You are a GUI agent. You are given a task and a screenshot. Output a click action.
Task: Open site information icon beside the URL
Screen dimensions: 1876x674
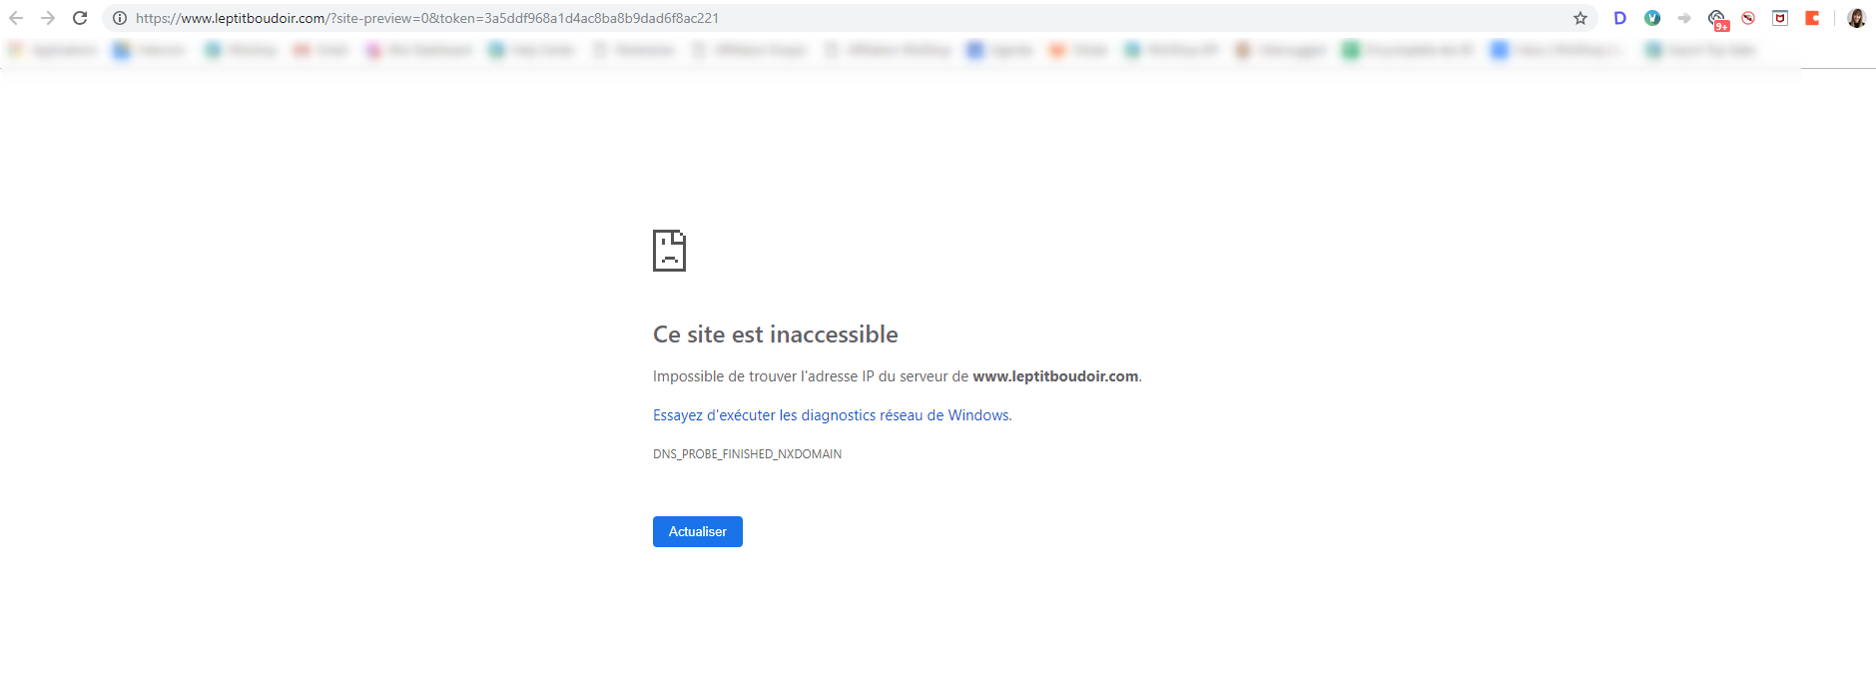click(x=120, y=18)
